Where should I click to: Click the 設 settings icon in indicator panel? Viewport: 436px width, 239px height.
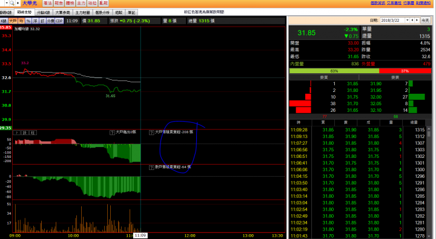point(24,133)
